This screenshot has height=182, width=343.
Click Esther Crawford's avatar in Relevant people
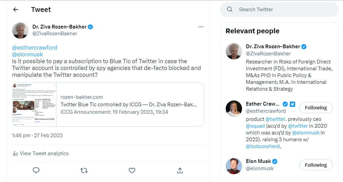[234, 109]
